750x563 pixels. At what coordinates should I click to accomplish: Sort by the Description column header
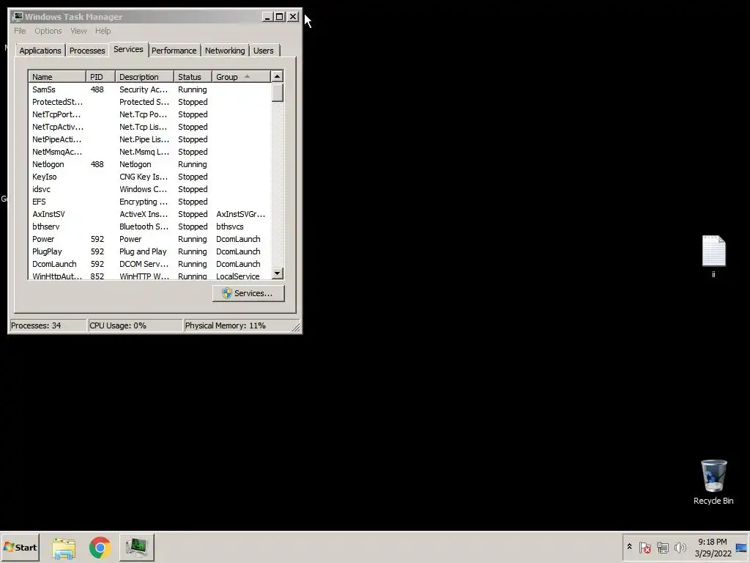[144, 76]
